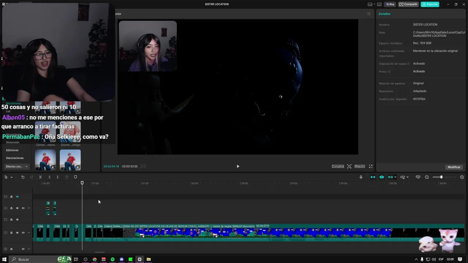468x263 pixels.
Task: Split the clip at the playhead
Action: (x=40, y=177)
